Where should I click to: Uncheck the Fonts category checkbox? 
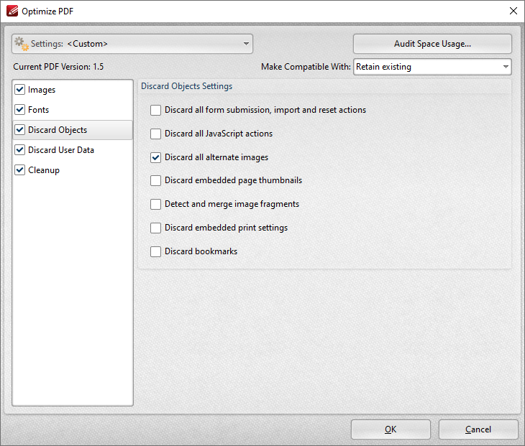click(x=20, y=110)
